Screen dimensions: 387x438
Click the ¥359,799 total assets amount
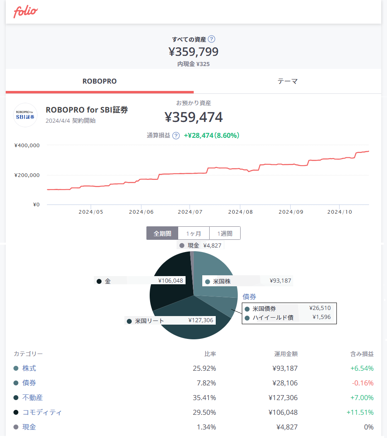193,52
